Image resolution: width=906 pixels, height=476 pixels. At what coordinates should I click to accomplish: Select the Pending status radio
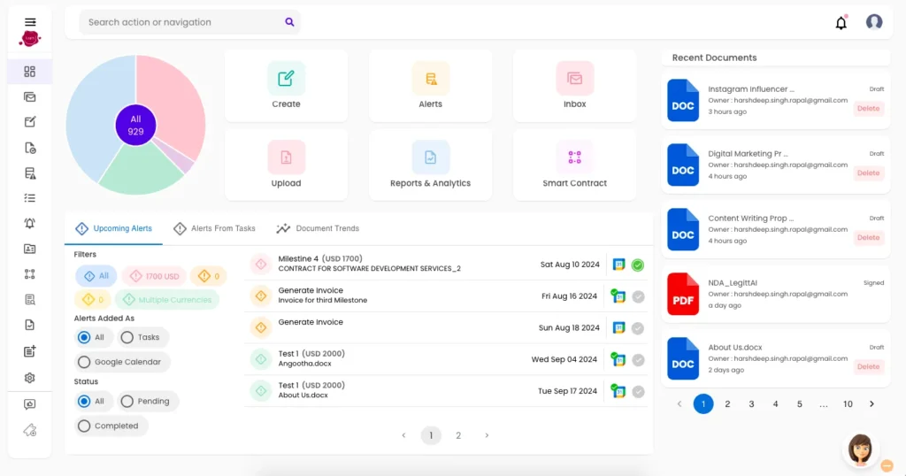coord(127,401)
